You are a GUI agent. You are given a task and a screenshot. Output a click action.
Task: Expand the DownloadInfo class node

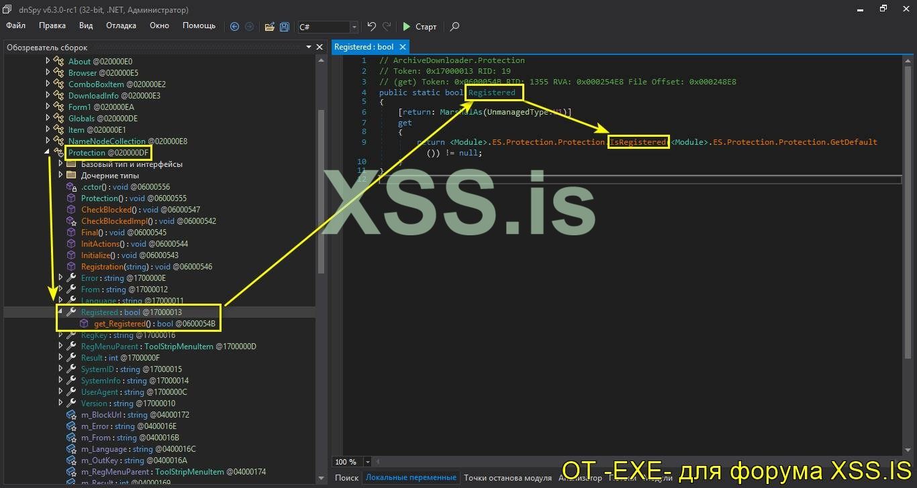point(48,95)
